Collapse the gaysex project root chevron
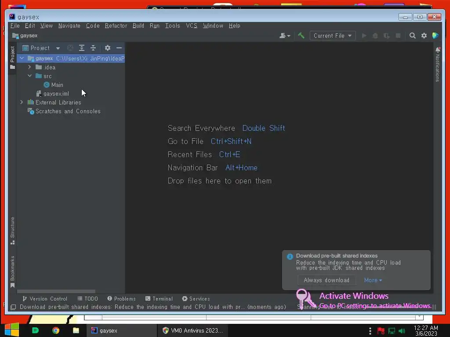This screenshot has width=450, height=337. point(22,58)
